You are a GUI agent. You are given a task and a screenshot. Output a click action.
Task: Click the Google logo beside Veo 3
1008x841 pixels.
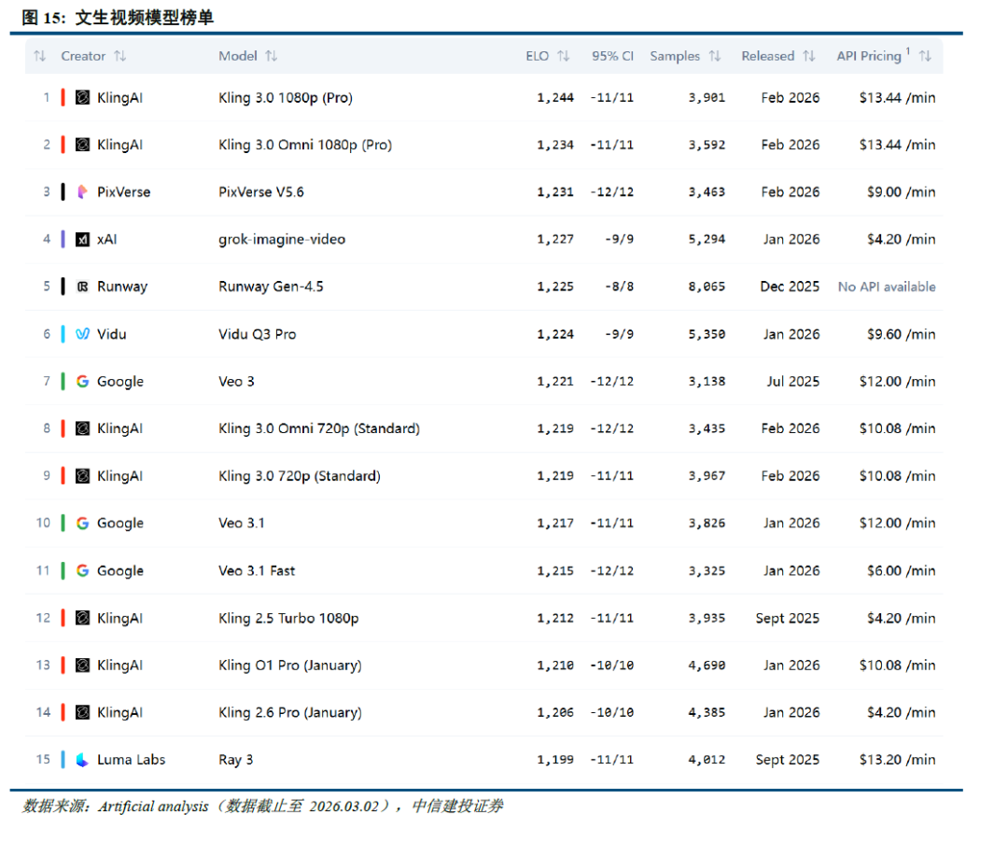pos(82,382)
